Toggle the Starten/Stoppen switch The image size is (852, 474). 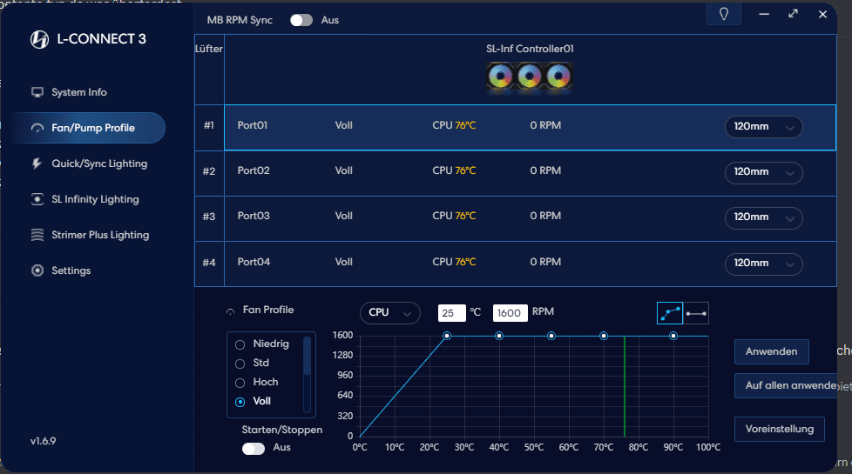[254, 449]
